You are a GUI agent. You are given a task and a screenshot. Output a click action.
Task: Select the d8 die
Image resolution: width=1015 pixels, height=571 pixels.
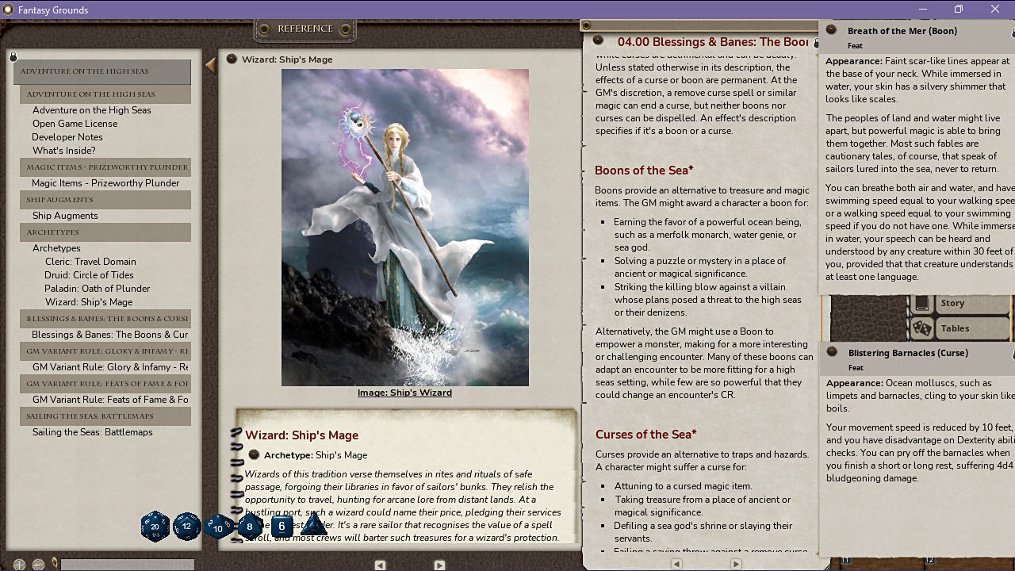[250, 527]
